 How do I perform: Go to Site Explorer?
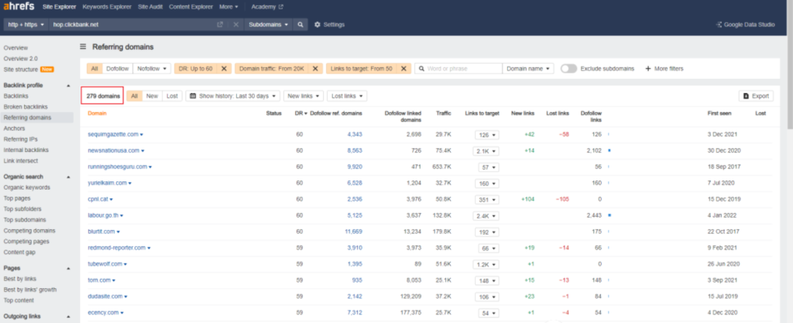[x=59, y=7]
